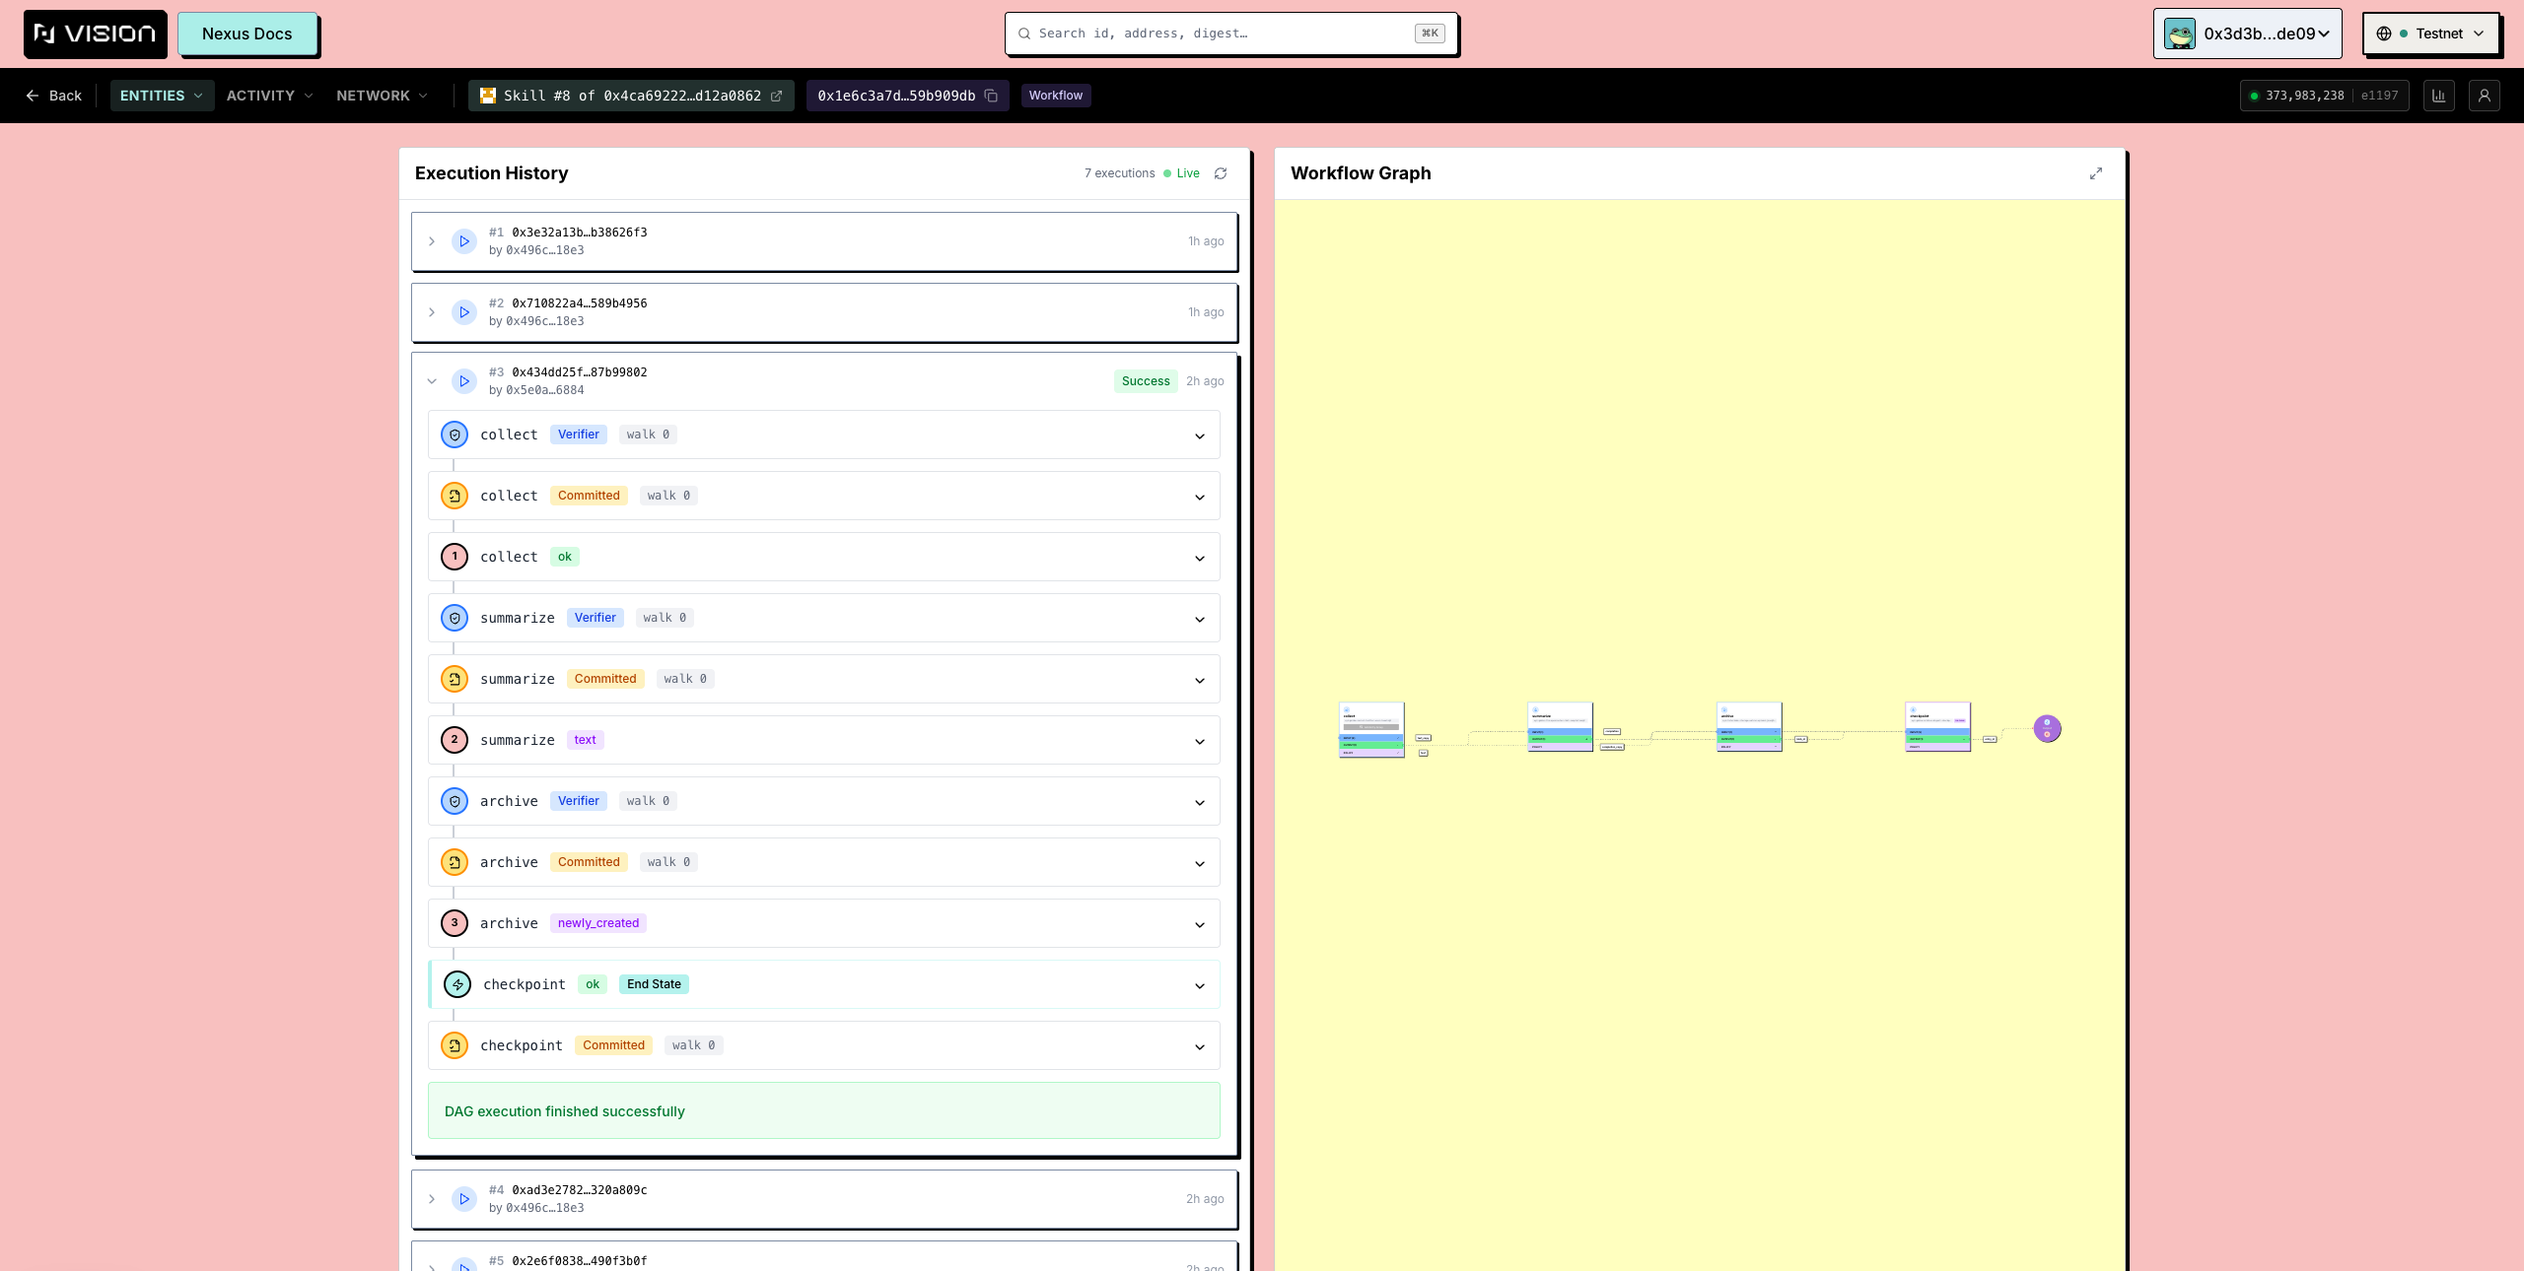Expand the archive Committed step
Image resolution: width=2524 pixels, height=1271 pixels.
point(1200,863)
